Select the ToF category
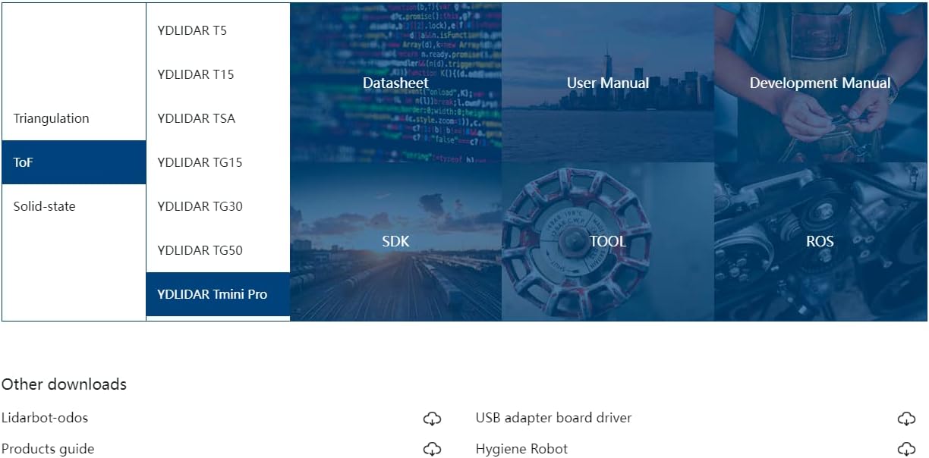The width and height of the screenshot is (929, 458). coord(74,162)
